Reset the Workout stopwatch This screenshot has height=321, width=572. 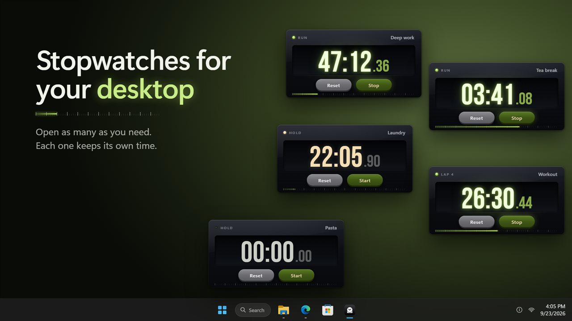pyautogui.click(x=476, y=222)
